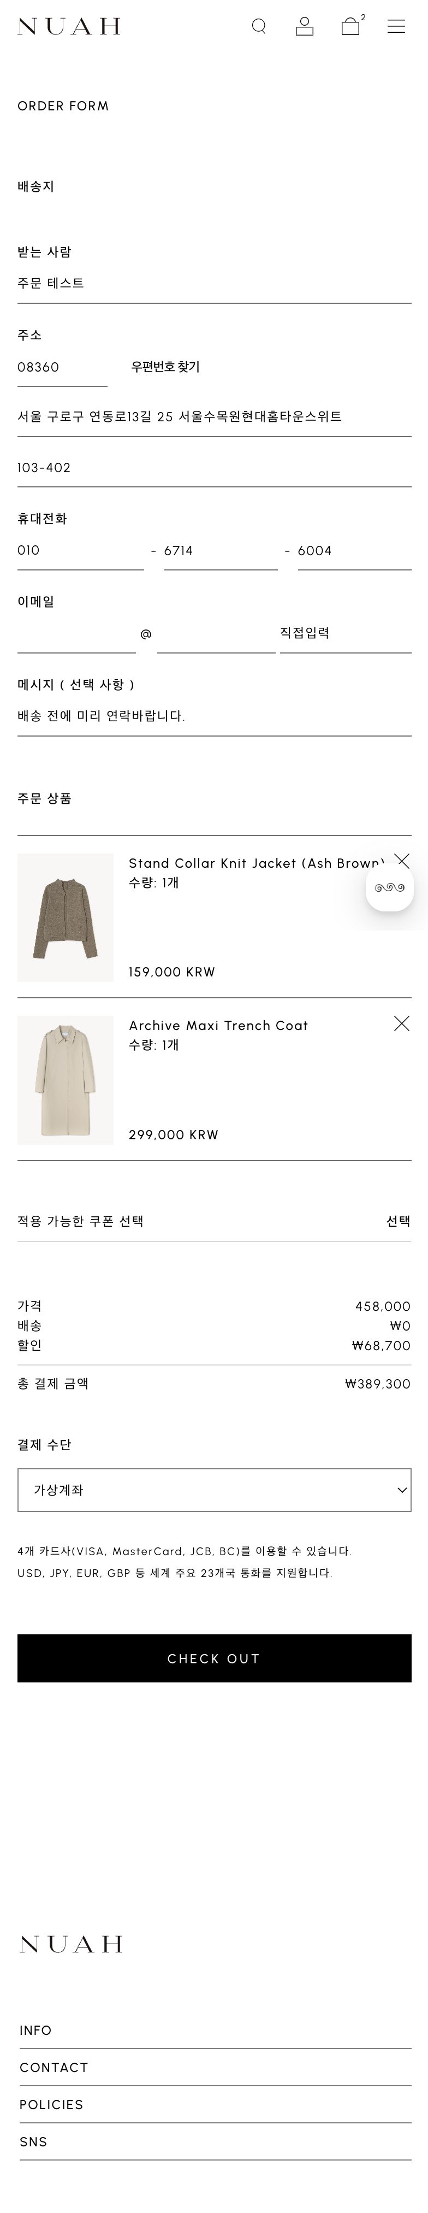Focus the email ID input field
The width and height of the screenshot is (428, 2213).
click(76, 634)
